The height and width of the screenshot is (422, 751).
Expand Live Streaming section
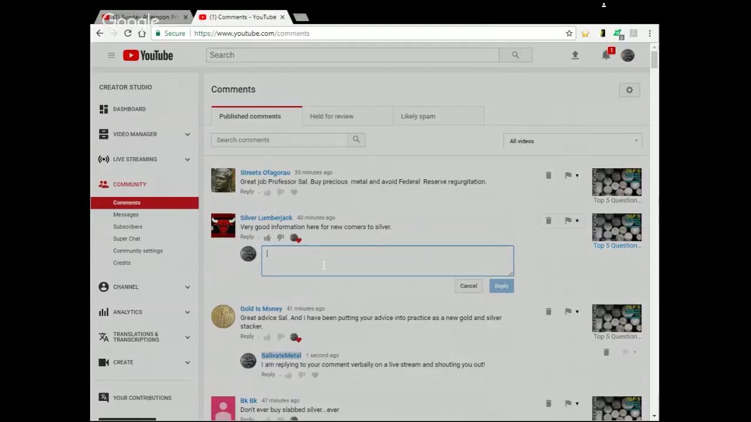[188, 159]
